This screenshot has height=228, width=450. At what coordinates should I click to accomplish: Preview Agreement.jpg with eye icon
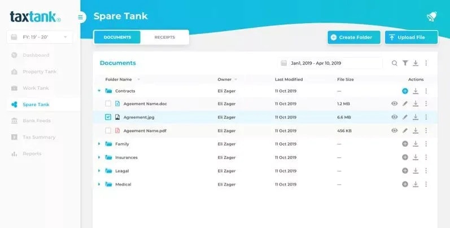click(x=394, y=117)
